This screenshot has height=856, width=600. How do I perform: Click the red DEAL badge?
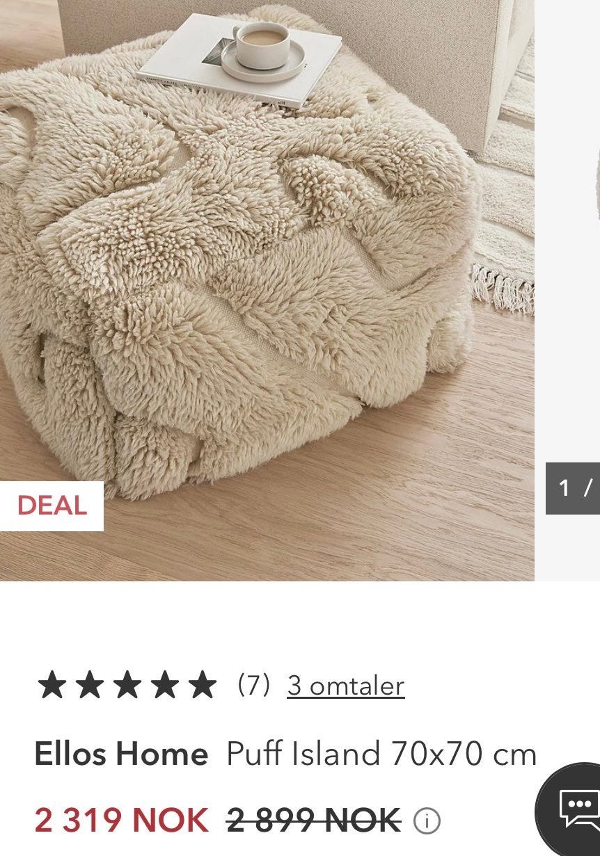tap(52, 506)
